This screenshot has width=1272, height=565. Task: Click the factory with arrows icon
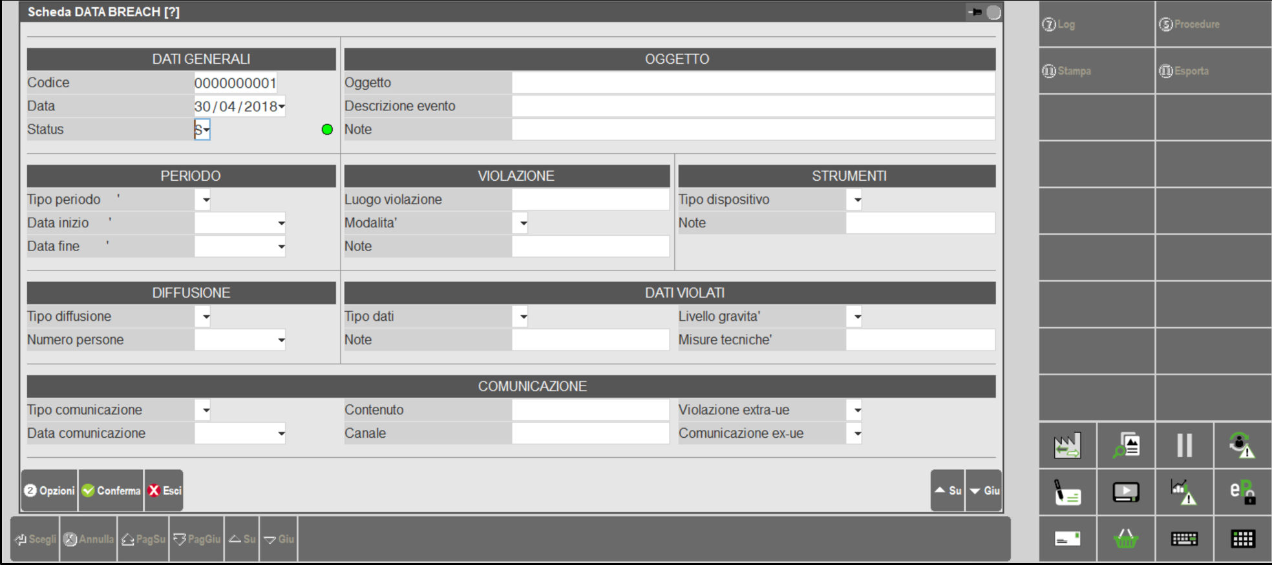(1067, 446)
